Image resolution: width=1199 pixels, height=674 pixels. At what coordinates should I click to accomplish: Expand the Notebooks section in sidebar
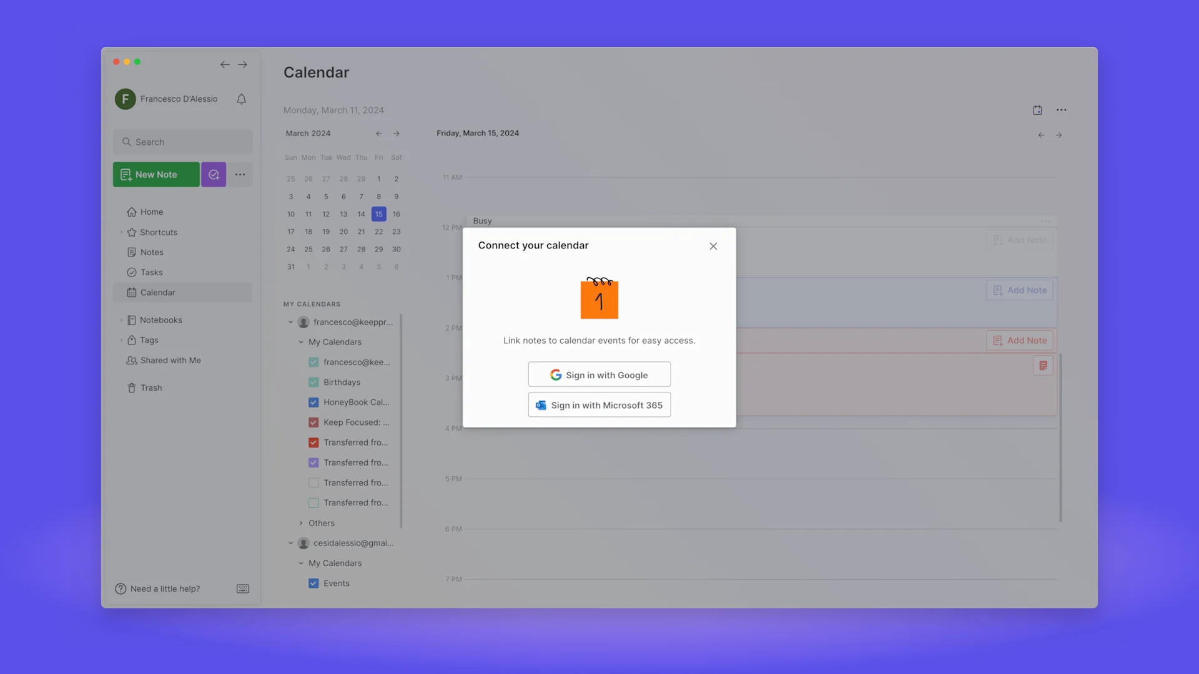pyautogui.click(x=121, y=320)
